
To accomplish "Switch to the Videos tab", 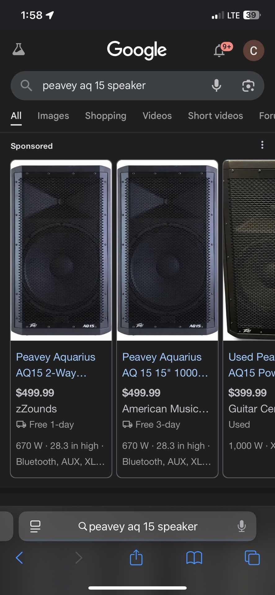I will coord(157,116).
